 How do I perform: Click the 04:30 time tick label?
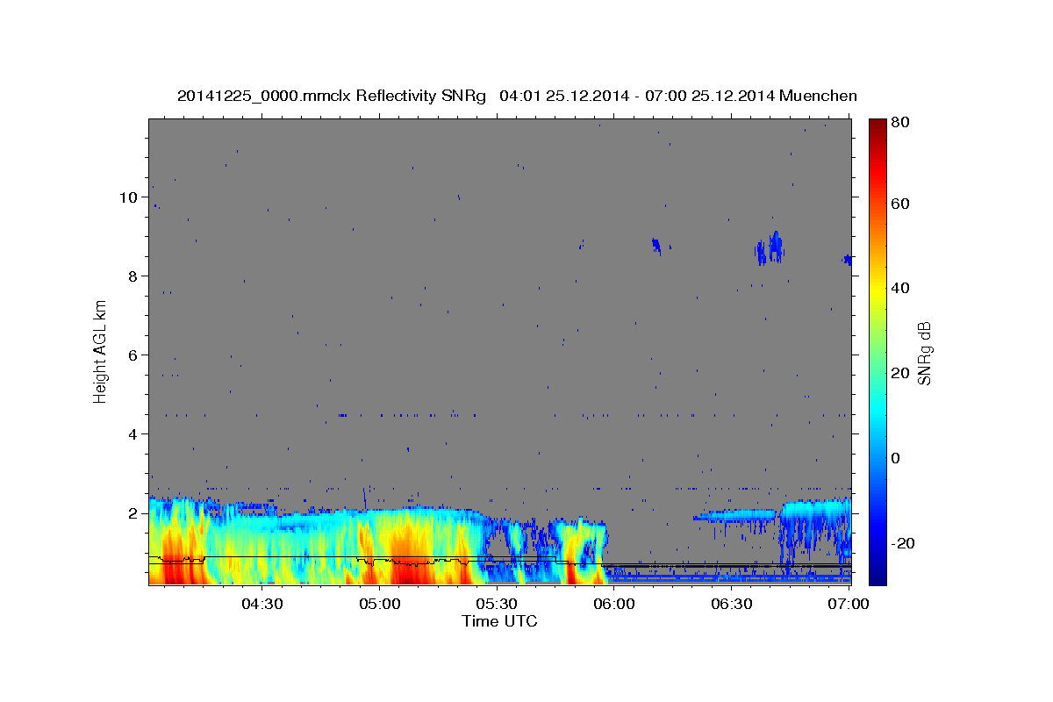(x=261, y=604)
